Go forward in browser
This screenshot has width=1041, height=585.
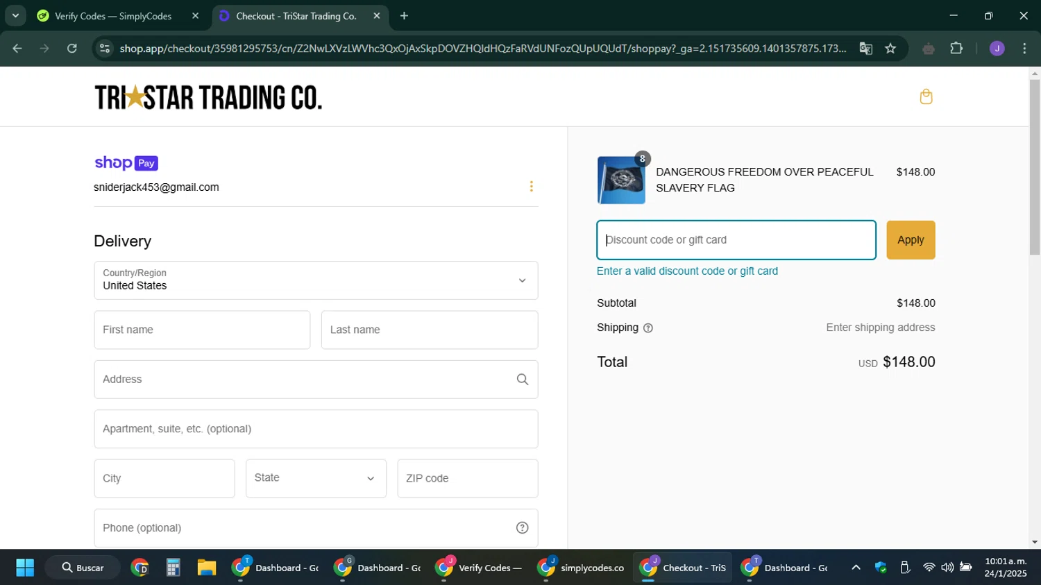point(44,49)
